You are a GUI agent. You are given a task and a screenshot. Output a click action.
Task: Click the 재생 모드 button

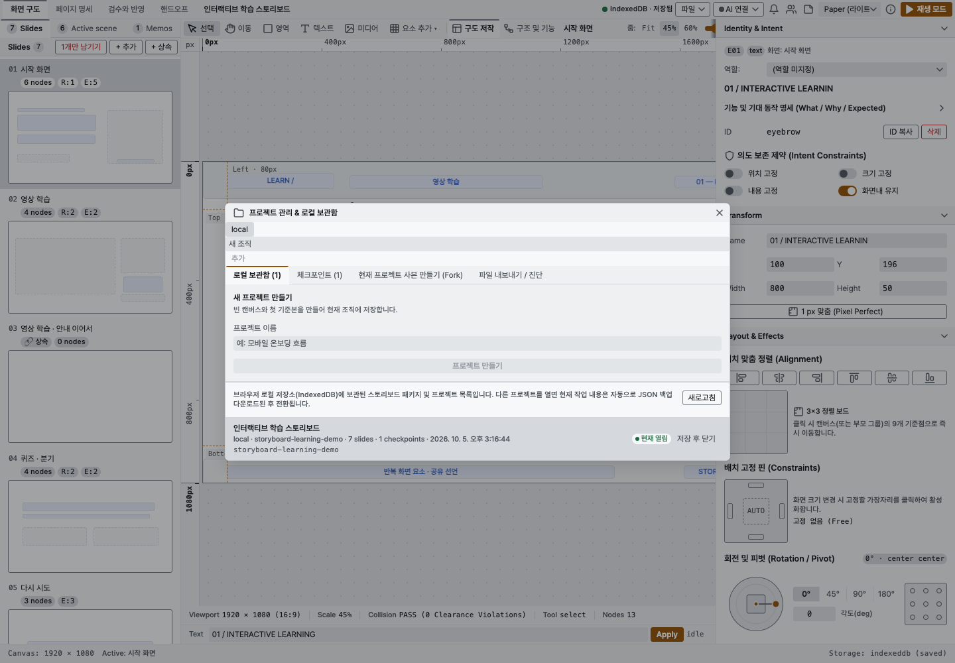[926, 9]
